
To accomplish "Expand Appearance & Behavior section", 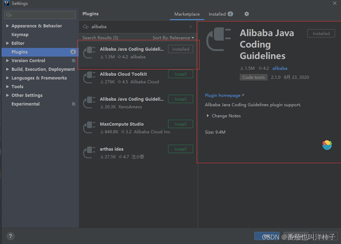I will [x=7, y=26].
